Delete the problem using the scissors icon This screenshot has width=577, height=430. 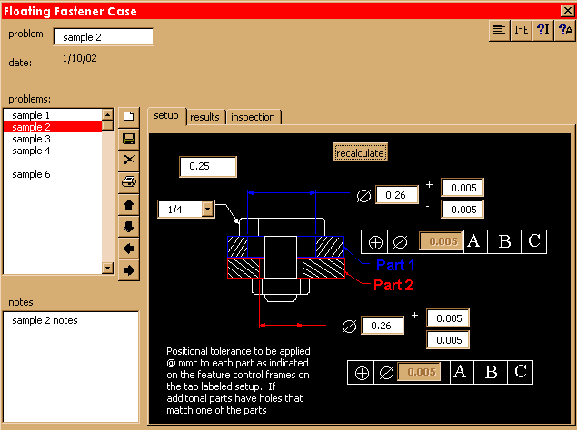(129, 161)
